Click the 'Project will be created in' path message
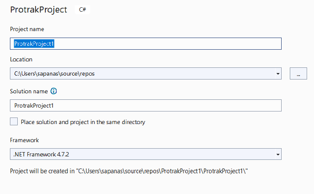This screenshot has height=194, width=314. [129, 172]
